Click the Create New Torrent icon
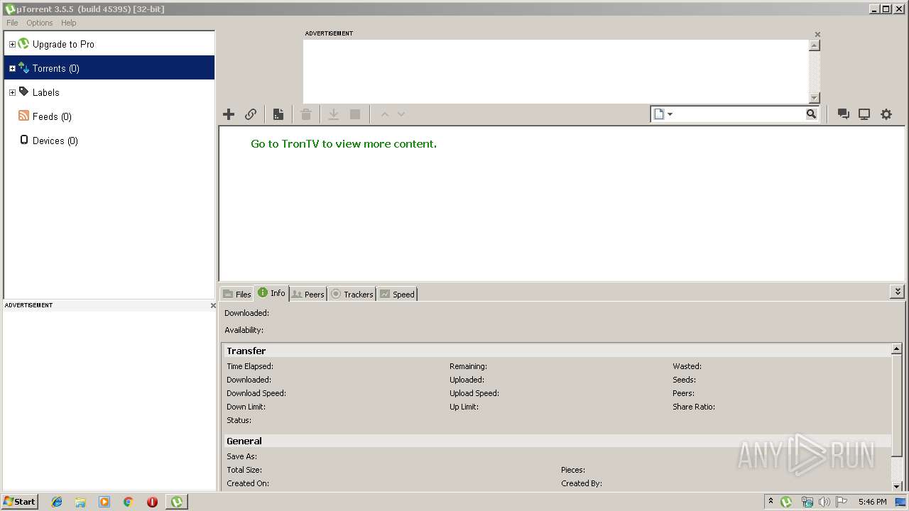 278,114
